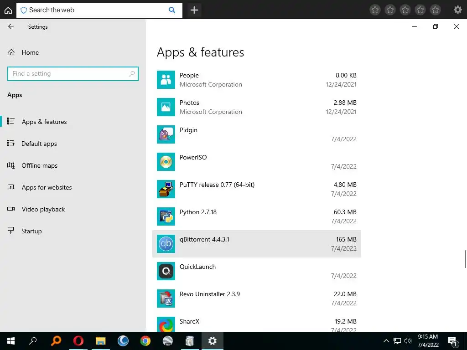Open File Explorer from taskbar
Viewport: 467px width, 350px height.
(x=101, y=341)
